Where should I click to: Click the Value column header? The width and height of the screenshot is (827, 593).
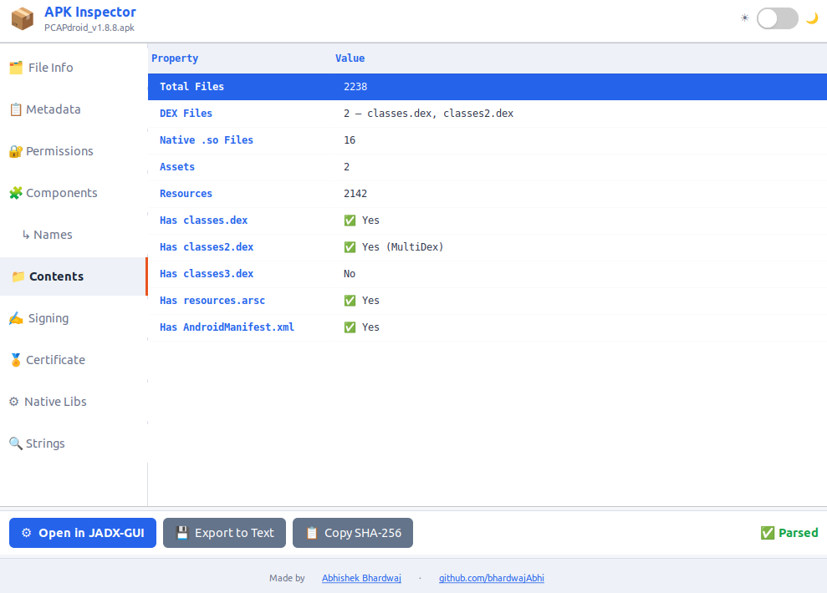350,58
